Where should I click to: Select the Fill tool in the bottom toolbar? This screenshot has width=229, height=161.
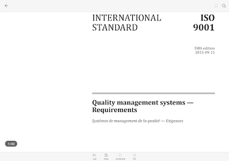134,157
